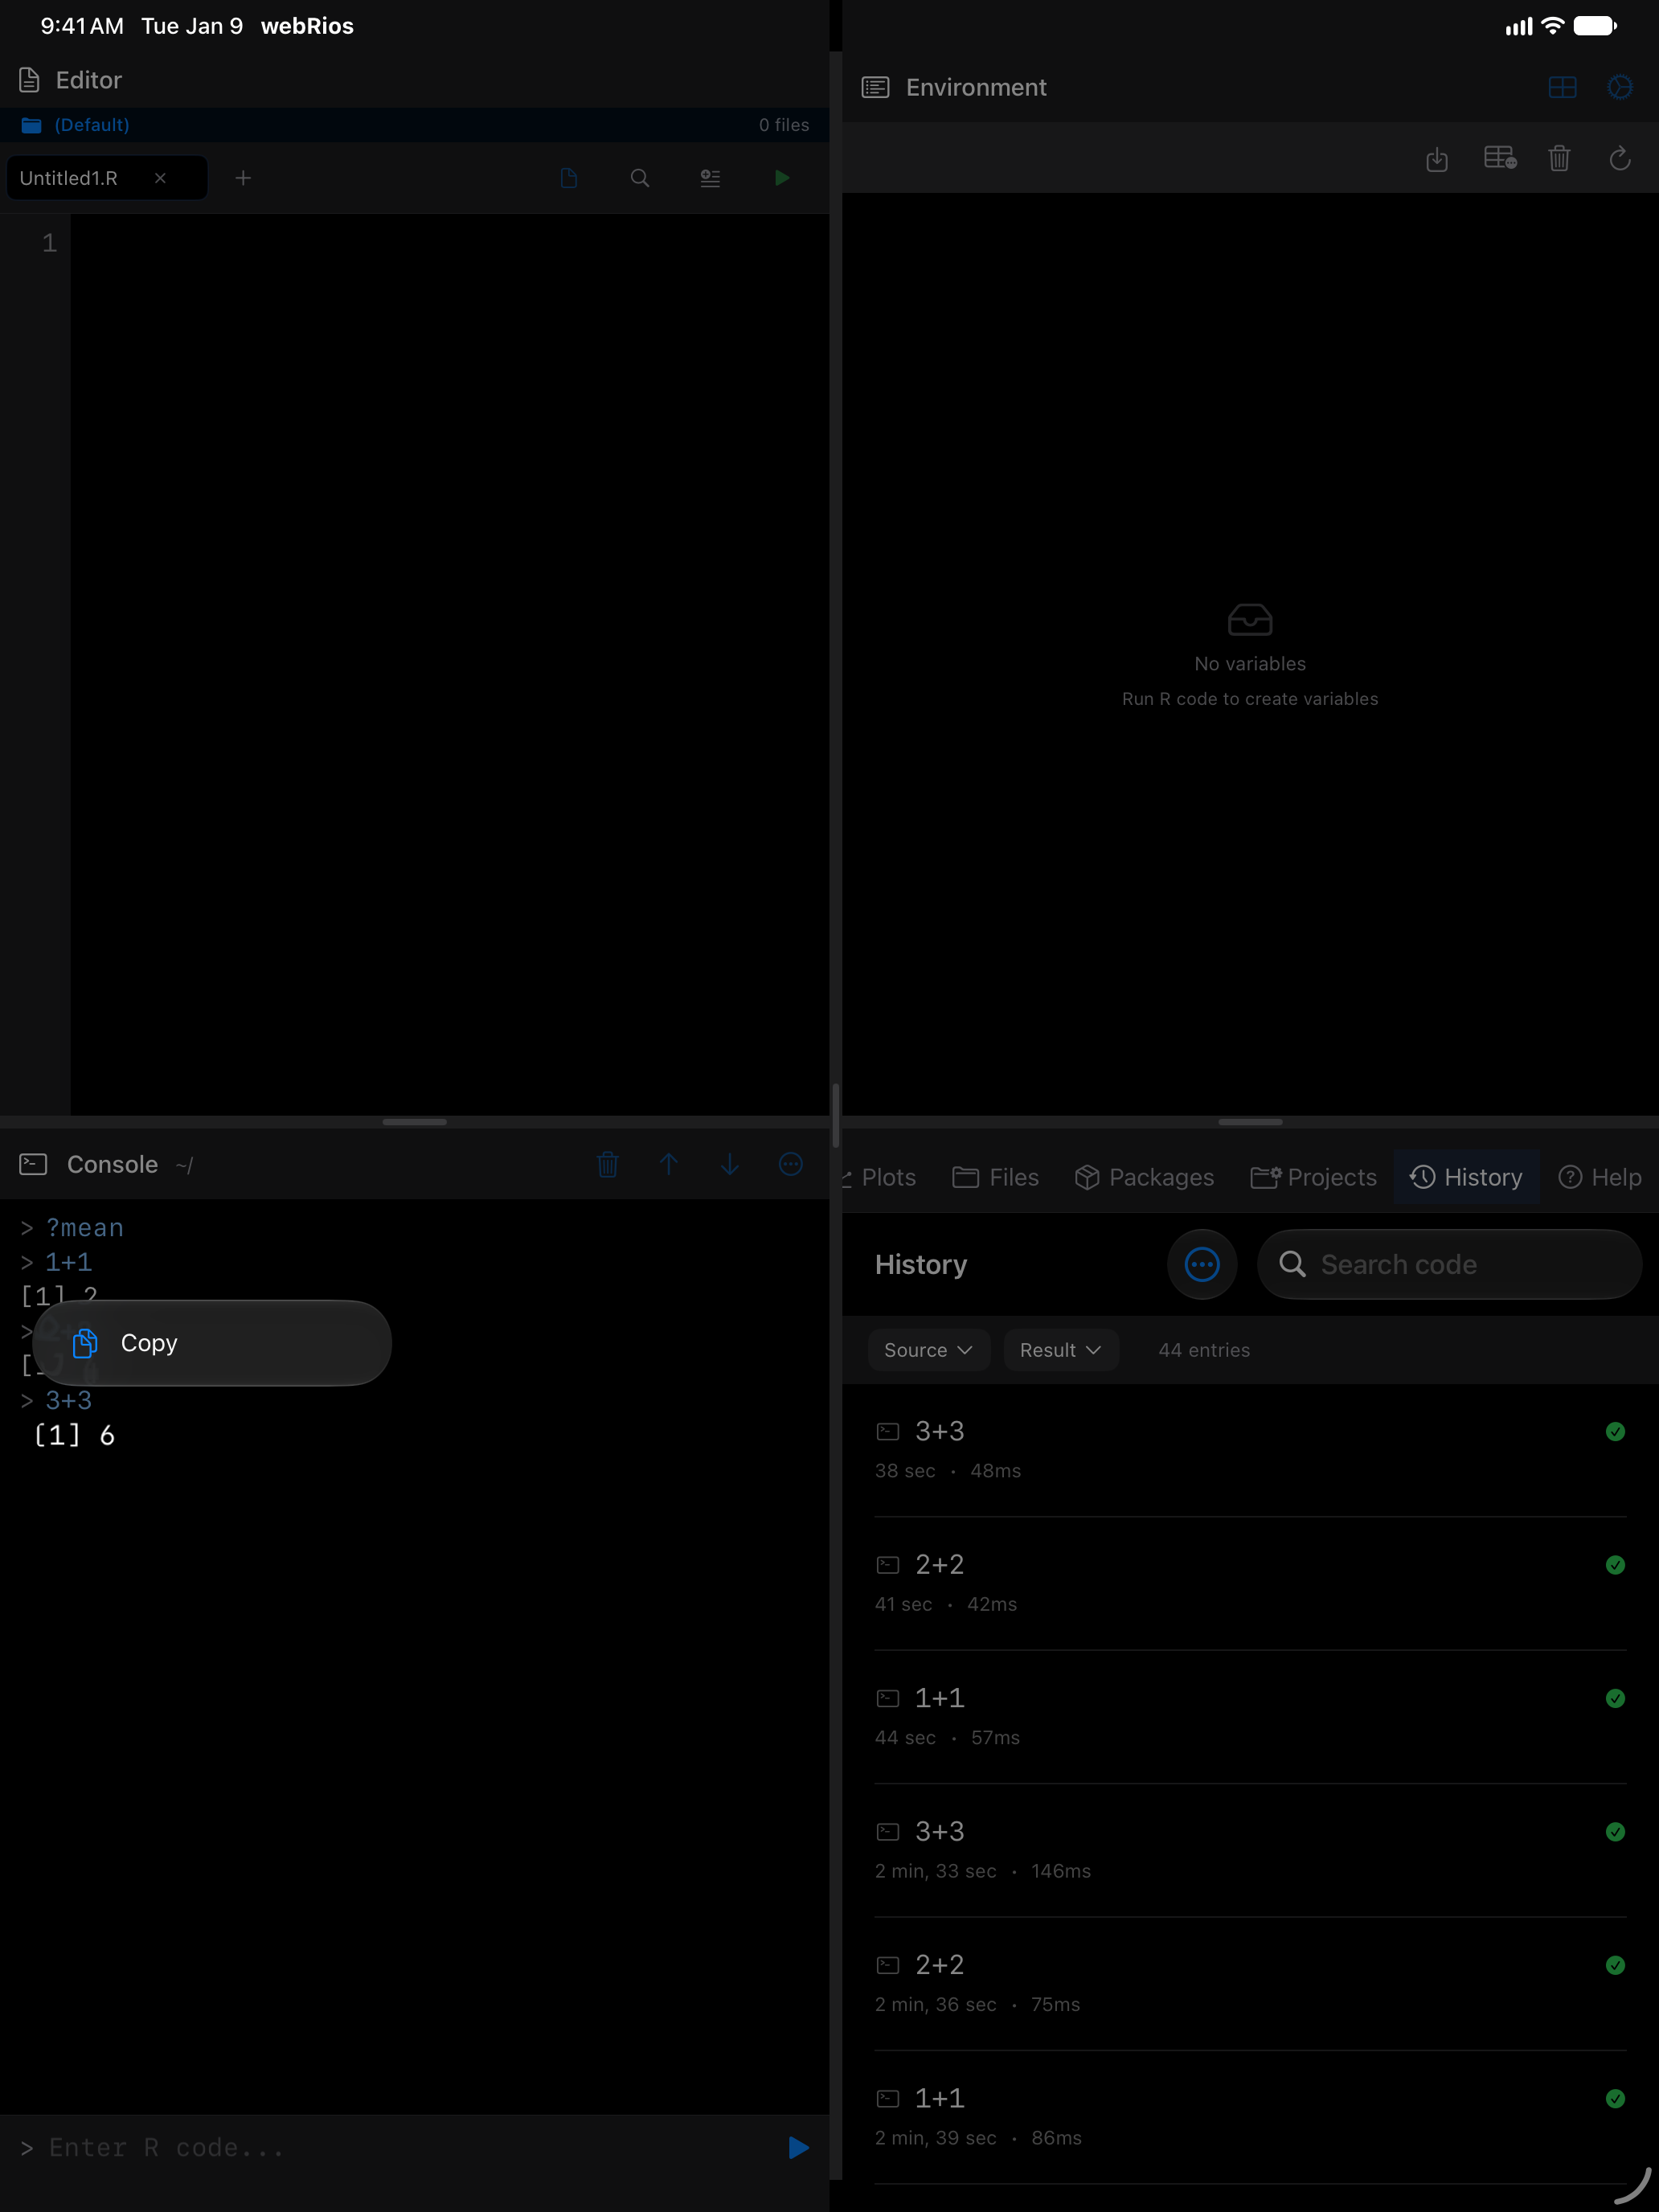Click the data table viewer icon in Environment

[x=1500, y=158]
